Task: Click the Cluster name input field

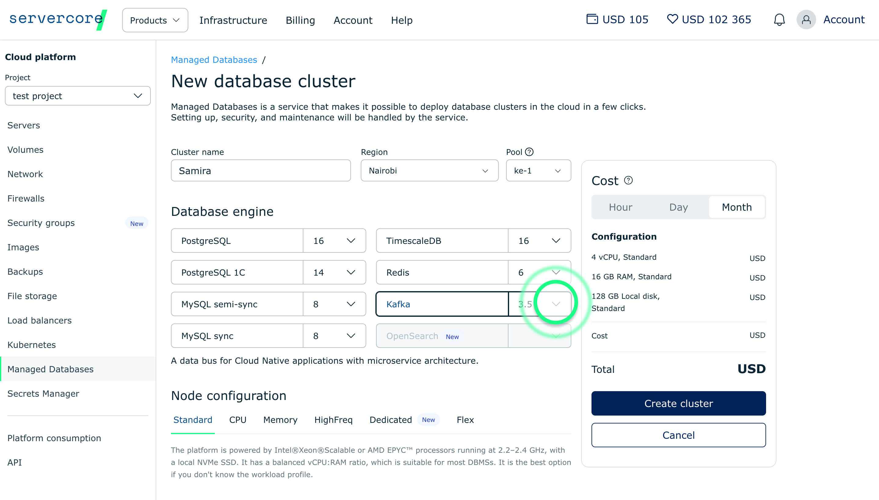Action: pos(261,171)
